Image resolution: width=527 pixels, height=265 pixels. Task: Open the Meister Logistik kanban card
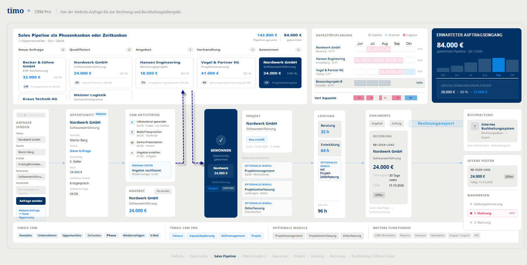(x=101, y=95)
